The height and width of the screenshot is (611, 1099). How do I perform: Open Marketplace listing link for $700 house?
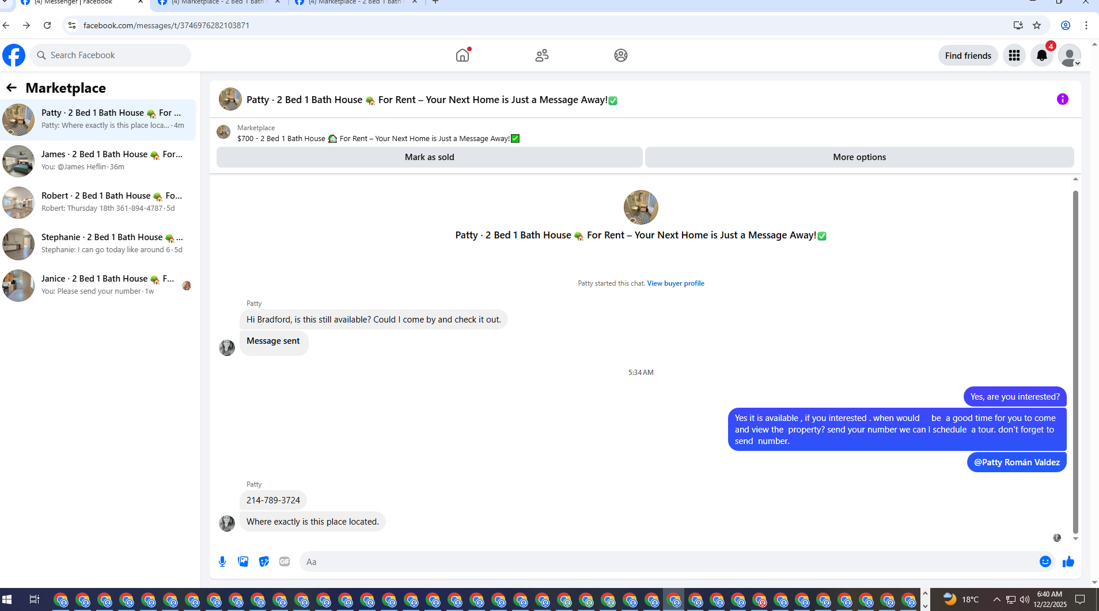coord(378,138)
